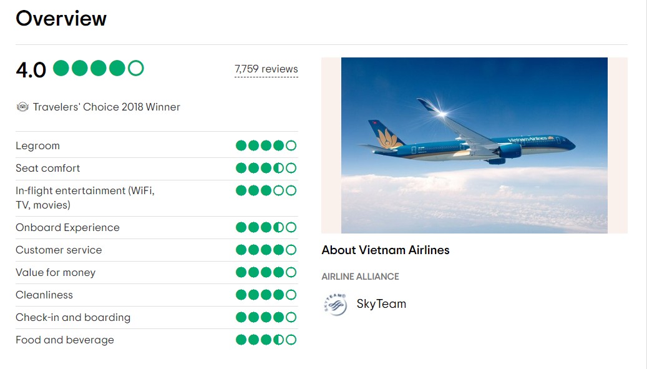The image size is (647, 369).
Task: Click the Check-in and boarding rating circles
Action: (265, 317)
